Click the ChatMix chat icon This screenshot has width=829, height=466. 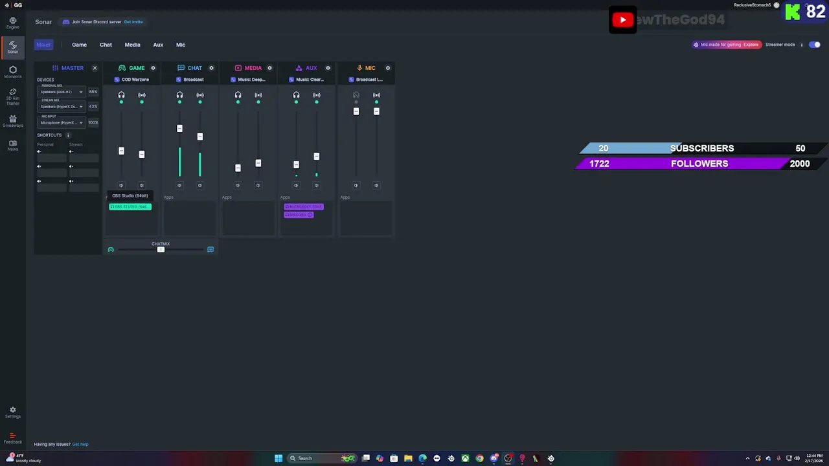[210, 249]
